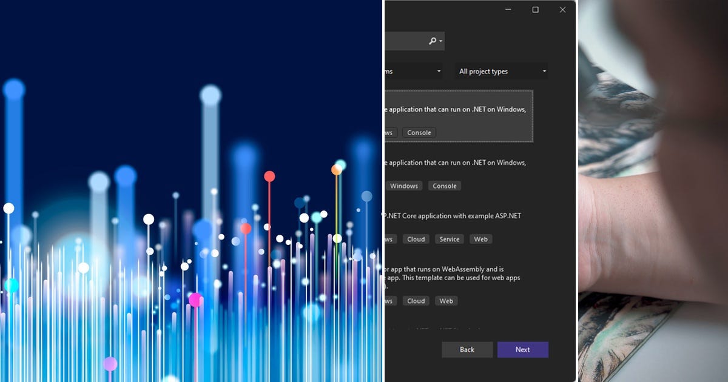
Task: Click the Web tag on ASP.NET template
Action: pyautogui.click(x=480, y=239)
